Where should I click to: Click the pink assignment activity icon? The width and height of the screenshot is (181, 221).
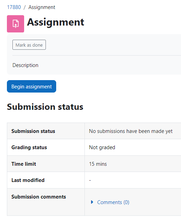click(x=16, y=24)
